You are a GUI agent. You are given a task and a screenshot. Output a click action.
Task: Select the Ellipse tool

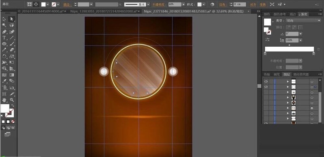4,44
